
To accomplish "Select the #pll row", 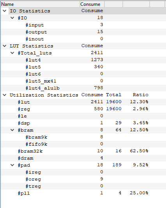I will tap(83, 193).
